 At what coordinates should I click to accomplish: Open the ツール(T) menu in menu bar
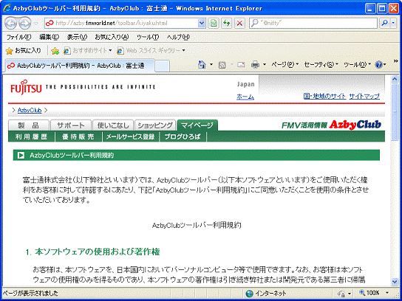click(148, 37)
